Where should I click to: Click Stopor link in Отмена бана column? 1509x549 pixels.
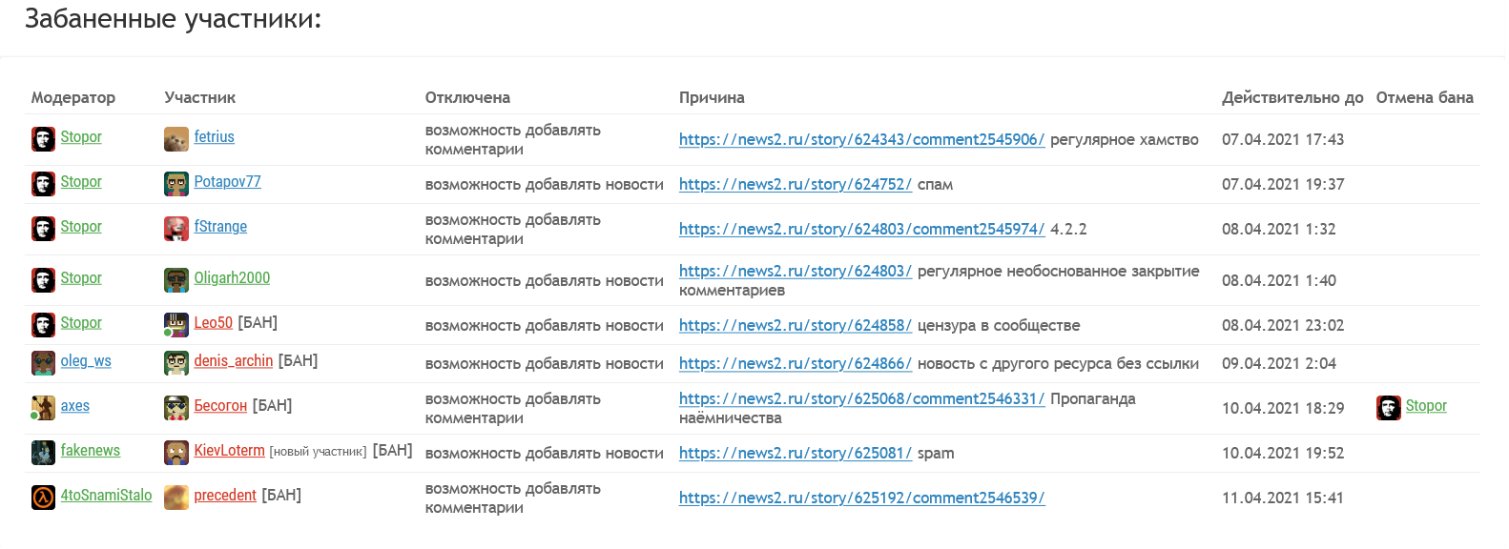coord(1426,406)
